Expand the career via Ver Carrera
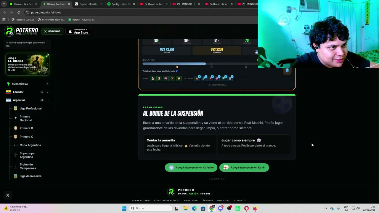This screenshot has height=213, width=379. click(x=217, y=85)
